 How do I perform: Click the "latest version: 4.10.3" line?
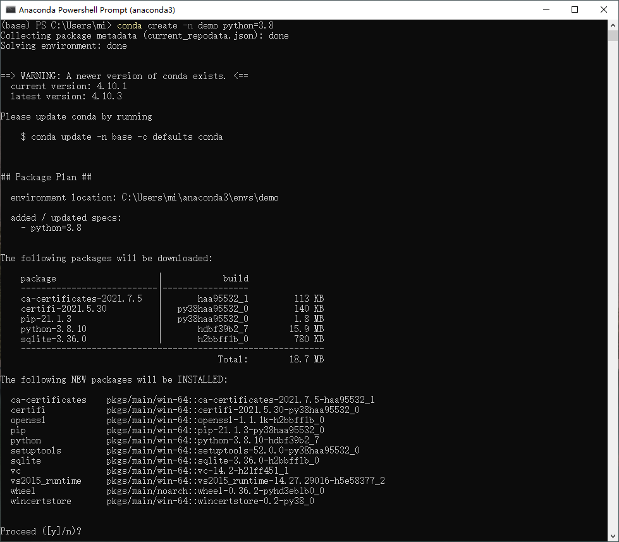66,96
